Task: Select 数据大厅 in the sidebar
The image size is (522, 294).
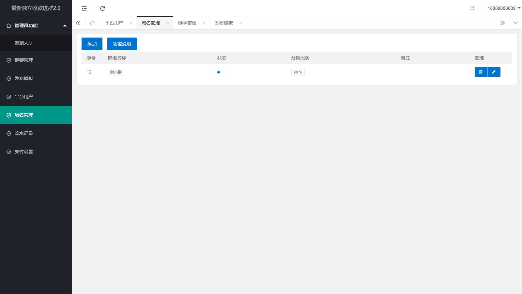Action: (x=24, y=43)
